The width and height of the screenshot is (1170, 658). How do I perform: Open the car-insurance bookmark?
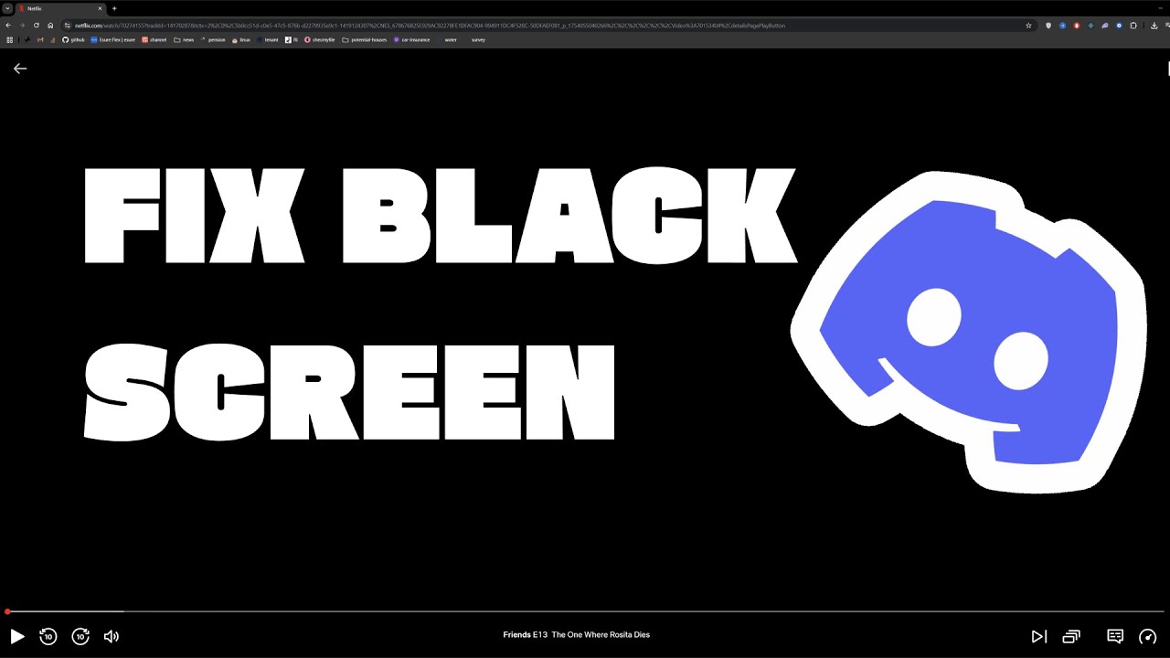[411, 40]
